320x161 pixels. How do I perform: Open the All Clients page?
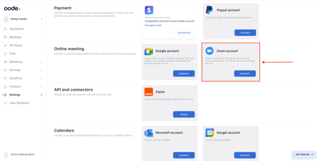16,45
